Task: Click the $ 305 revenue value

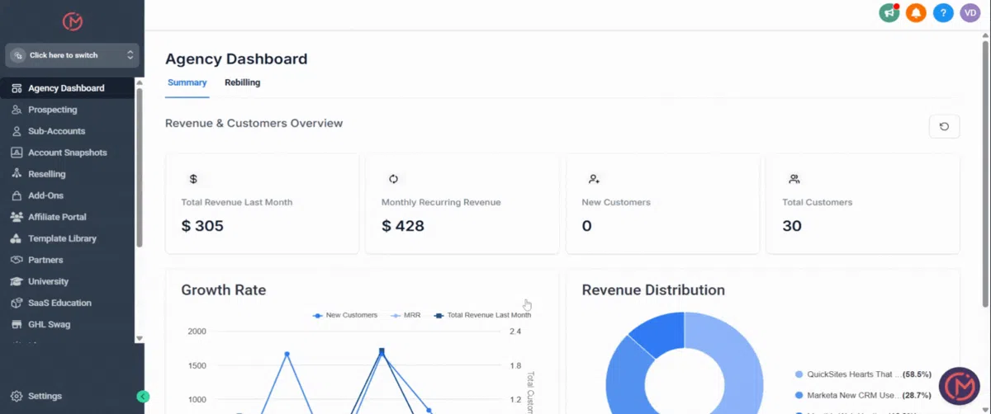Action: 202,225
